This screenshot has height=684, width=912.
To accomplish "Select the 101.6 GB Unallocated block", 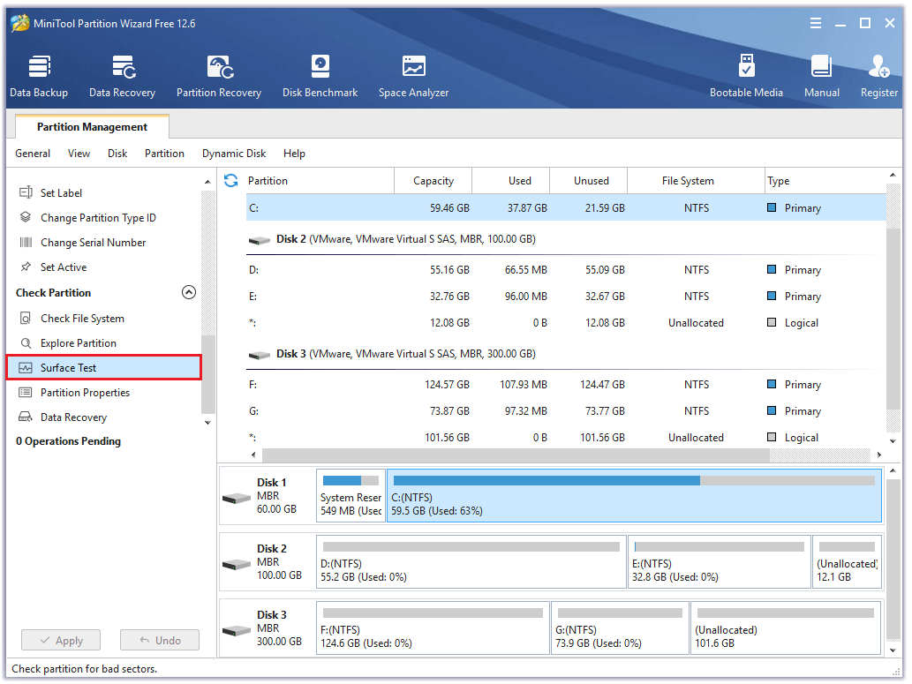I will click(785, 628).
